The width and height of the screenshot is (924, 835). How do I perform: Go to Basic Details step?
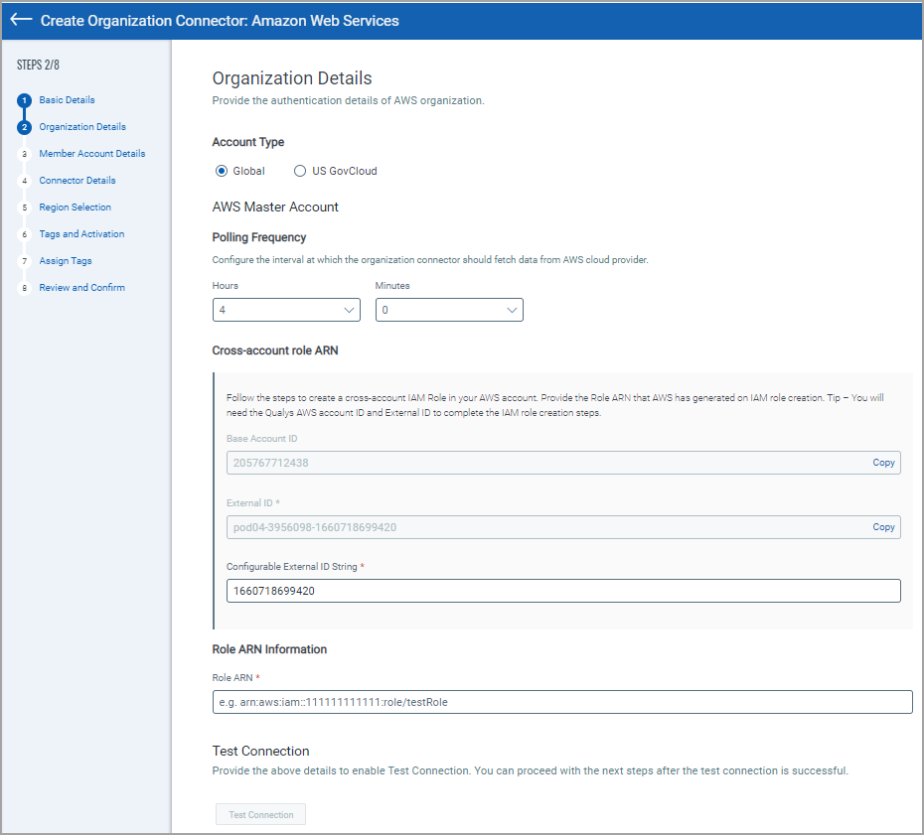(x=68, y=100)
